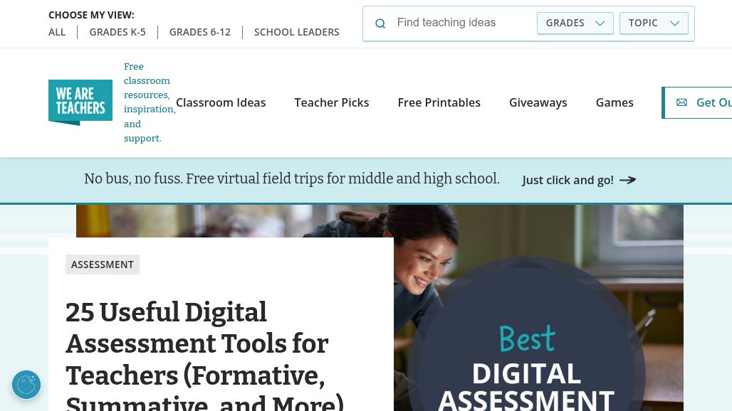Expand the GRADES dropdown
The image size is (732, 411).
point(575,23)
